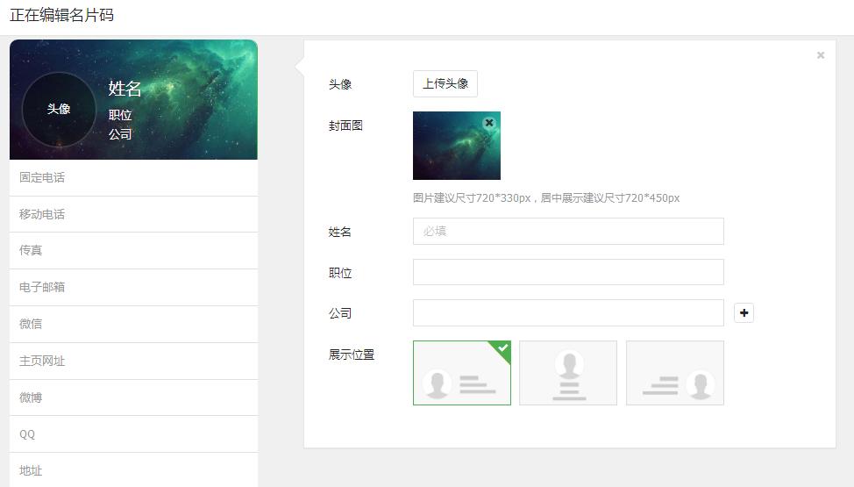This screenshot has height=487, width=854.
Task: Click the 职位 text on card preview
Action: coord(120,115)
